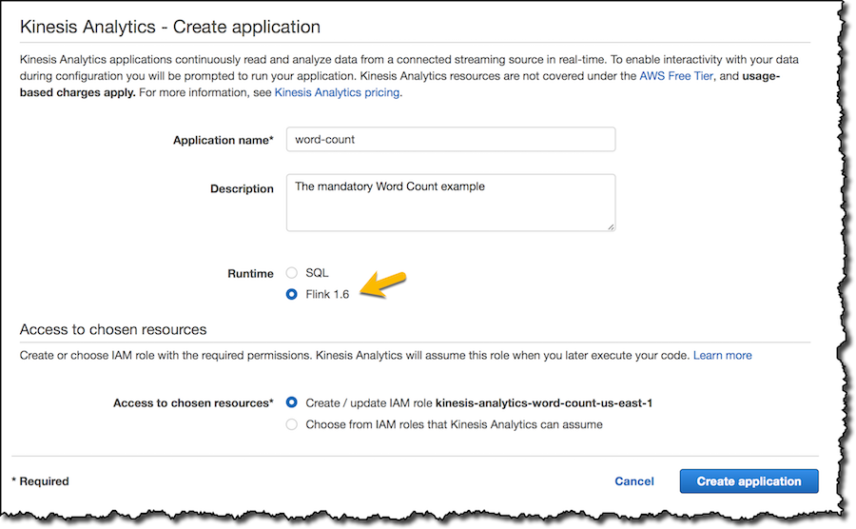Image resolution: width=856 pixels, height=529 pixels.
Task: Click the Access to chosen resources section heading
Action: (x=113, y=330)
